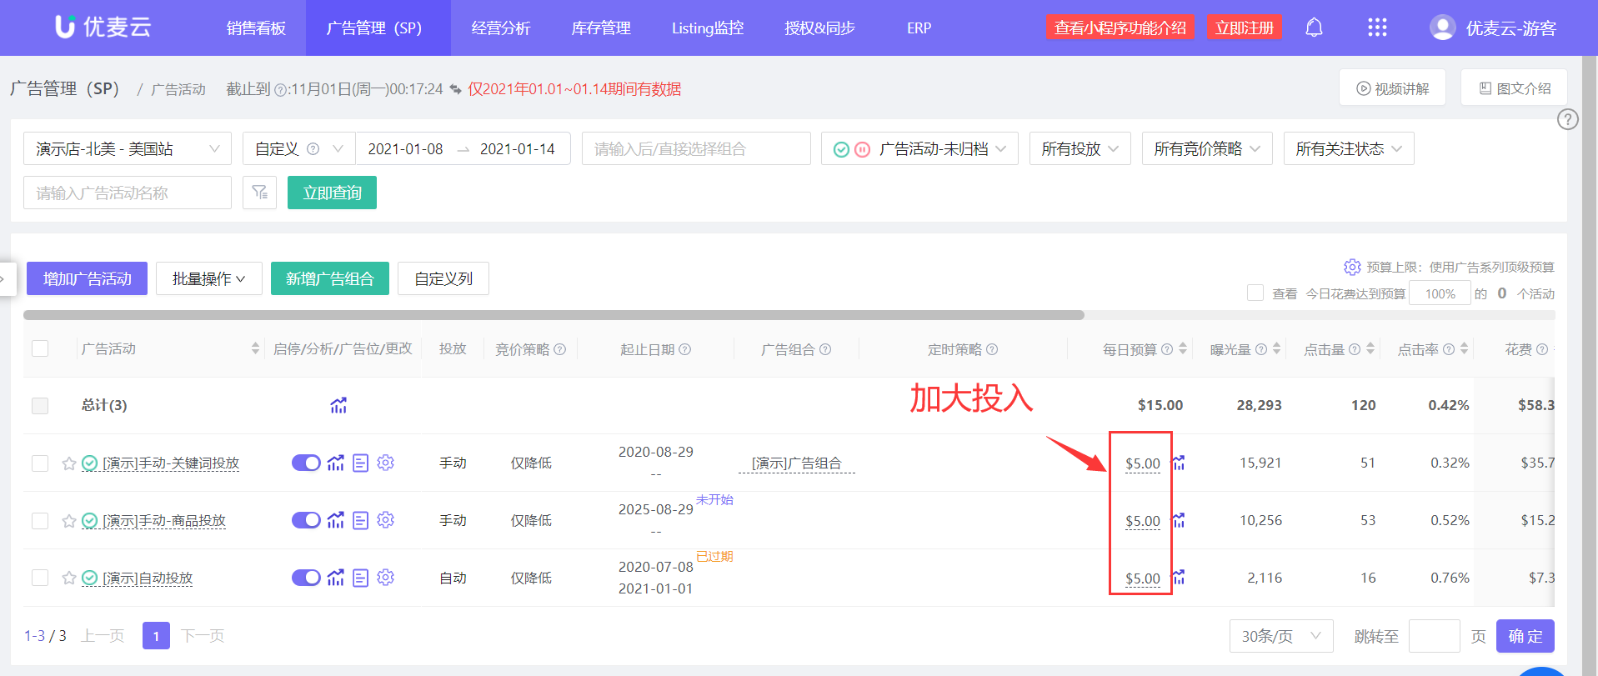Open the advanced filter funnel icon

pyautogui.click(x=259, y=193)
